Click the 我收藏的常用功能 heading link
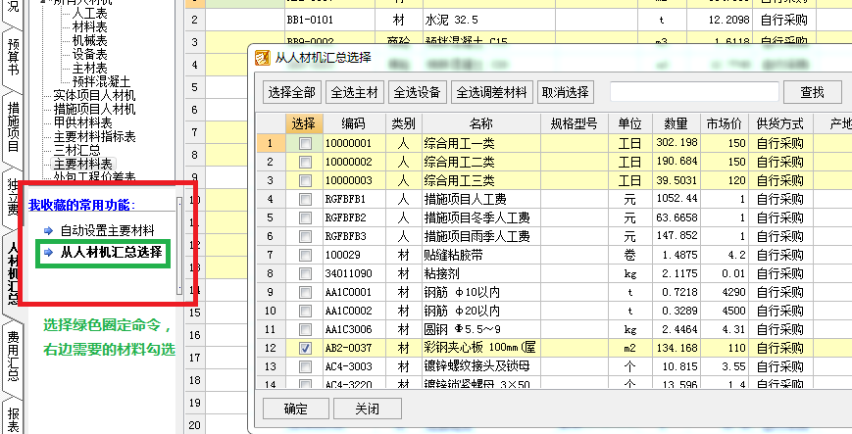 82,206
